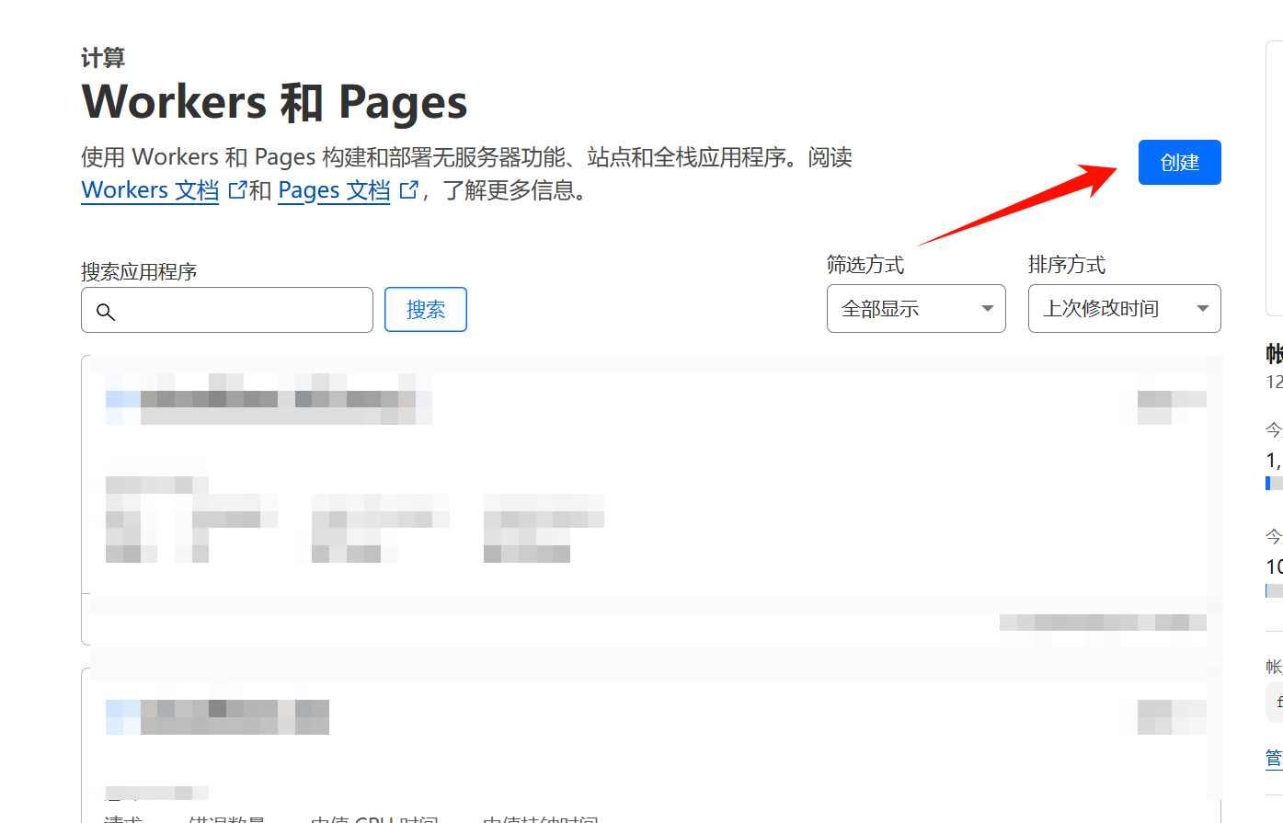Click the magnifier icon in the search field
This screenshot has width=1283, height=823.
tap(106, 312)
